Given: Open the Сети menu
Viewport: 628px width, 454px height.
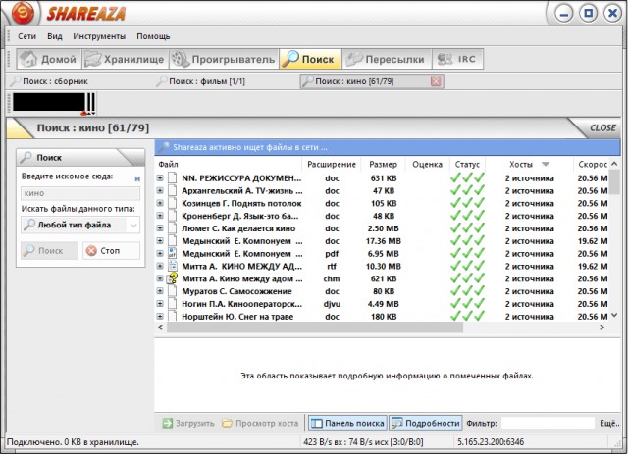Looking at the screenshot, I should pos(26,36).
